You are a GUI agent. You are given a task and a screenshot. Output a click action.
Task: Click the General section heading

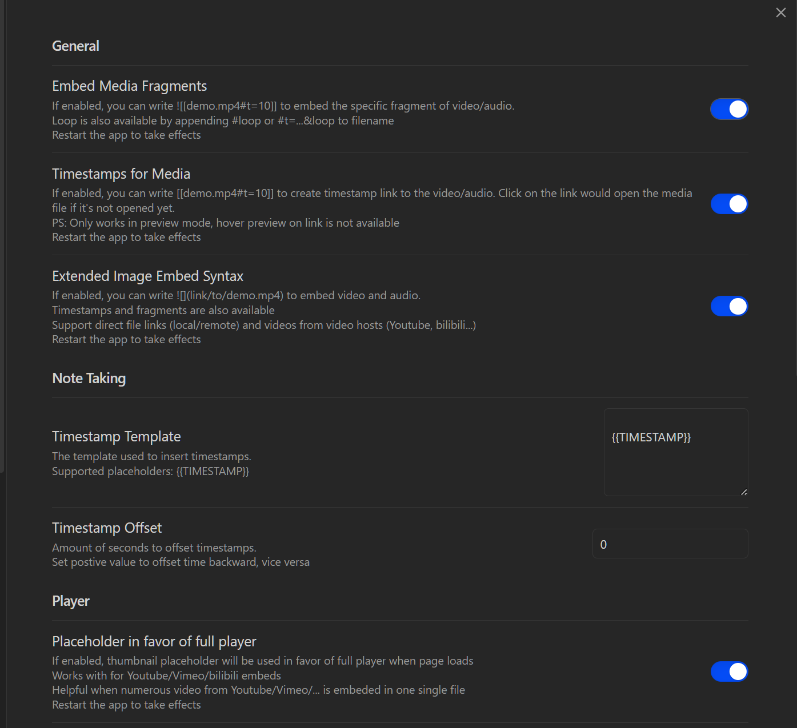75,46
